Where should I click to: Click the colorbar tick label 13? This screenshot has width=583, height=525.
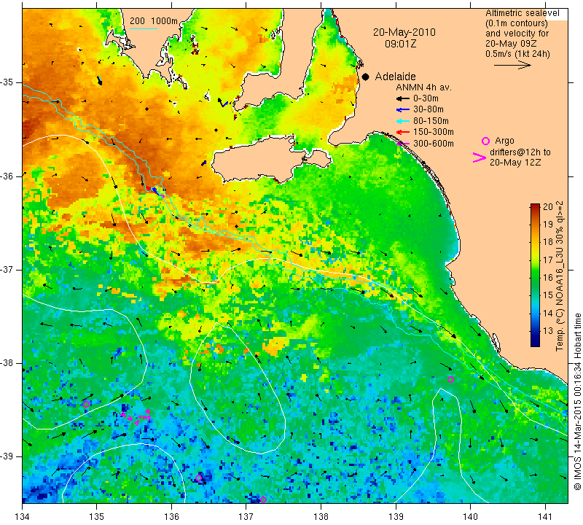[548, 330]
